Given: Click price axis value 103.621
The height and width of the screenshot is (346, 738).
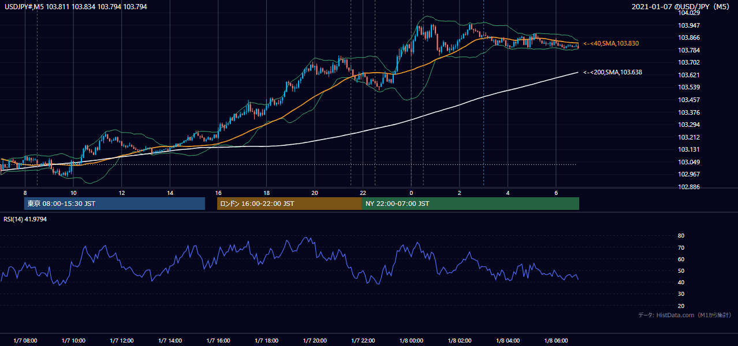Looking at the screenshot, I should (689, 75).
